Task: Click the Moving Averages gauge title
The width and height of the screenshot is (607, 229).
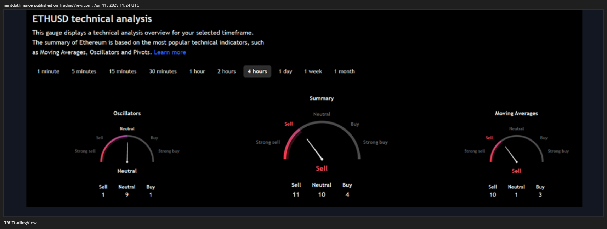Action: coord(516,113)
